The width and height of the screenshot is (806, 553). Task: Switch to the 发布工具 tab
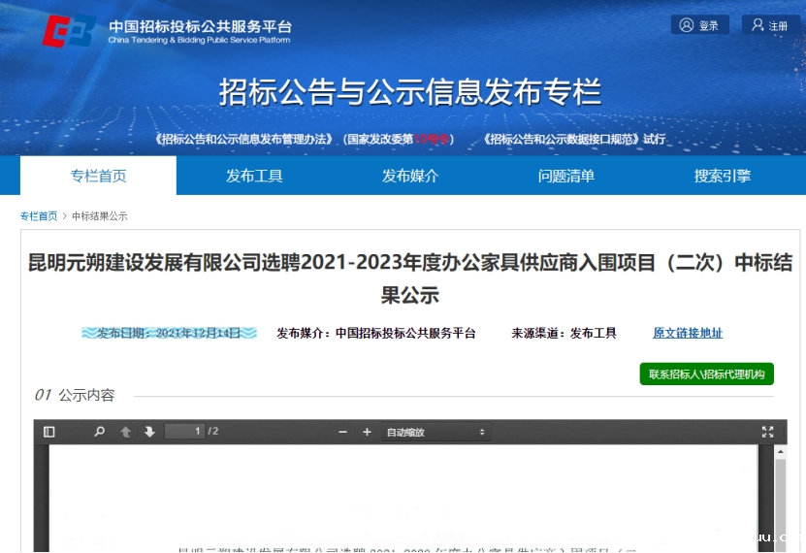click(x=254, y=176)
